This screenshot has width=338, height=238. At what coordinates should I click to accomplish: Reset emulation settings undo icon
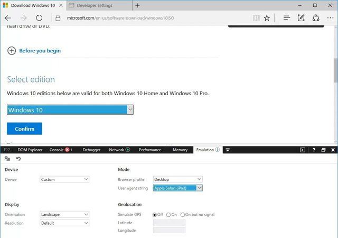(x=18, y=159)
